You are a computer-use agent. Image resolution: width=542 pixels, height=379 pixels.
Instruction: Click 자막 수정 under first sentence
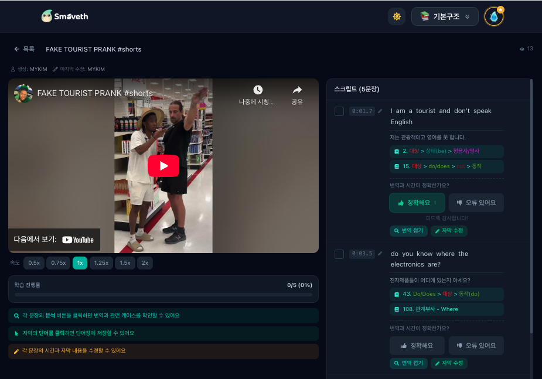449,231
